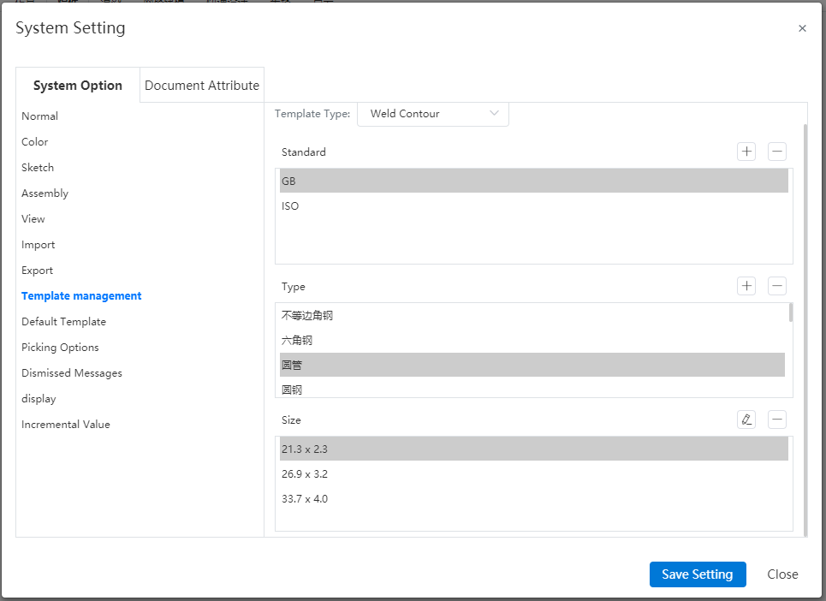Open the Normal settings page
This screenshot has width=826, height=601.
40,116
